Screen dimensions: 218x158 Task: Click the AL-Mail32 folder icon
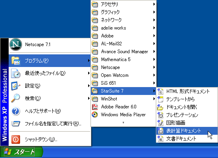pos(95,44)
